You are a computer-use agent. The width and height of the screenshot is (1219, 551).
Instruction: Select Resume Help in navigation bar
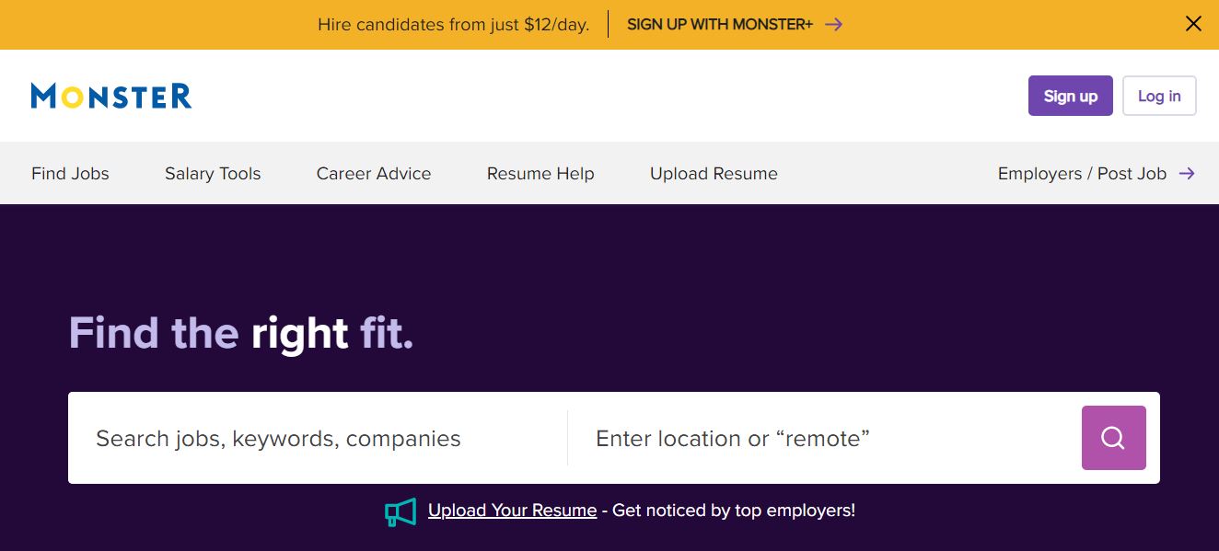click(x=540, y=173)
